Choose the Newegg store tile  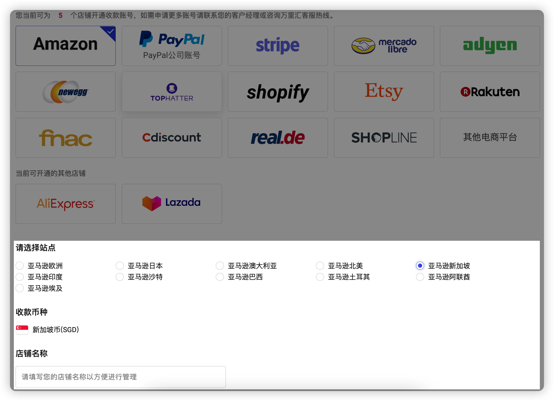[66, 92]
